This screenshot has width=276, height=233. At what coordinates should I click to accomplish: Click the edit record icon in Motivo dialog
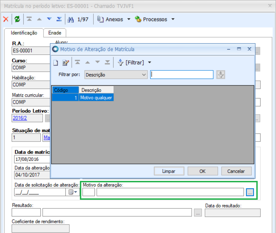point(66,63)
